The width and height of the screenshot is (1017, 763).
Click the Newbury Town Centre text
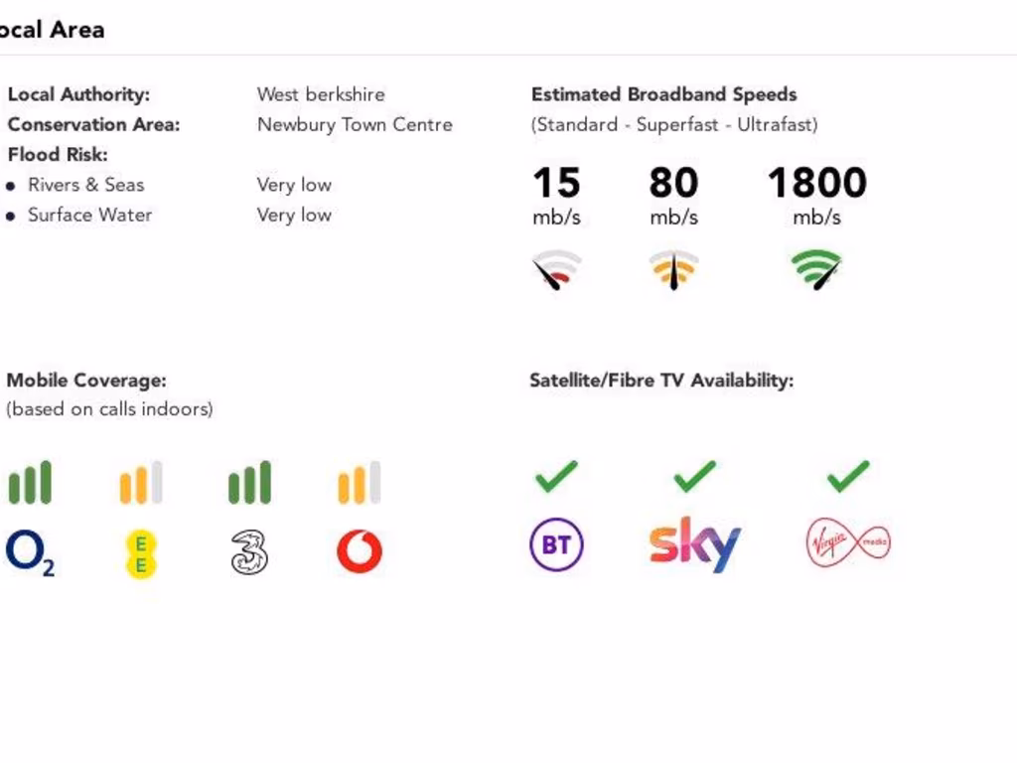(355, 125)
